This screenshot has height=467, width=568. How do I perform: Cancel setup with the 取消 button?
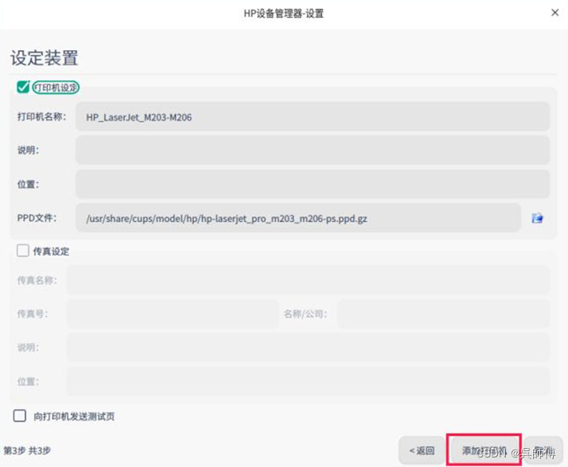coord(544,450)
